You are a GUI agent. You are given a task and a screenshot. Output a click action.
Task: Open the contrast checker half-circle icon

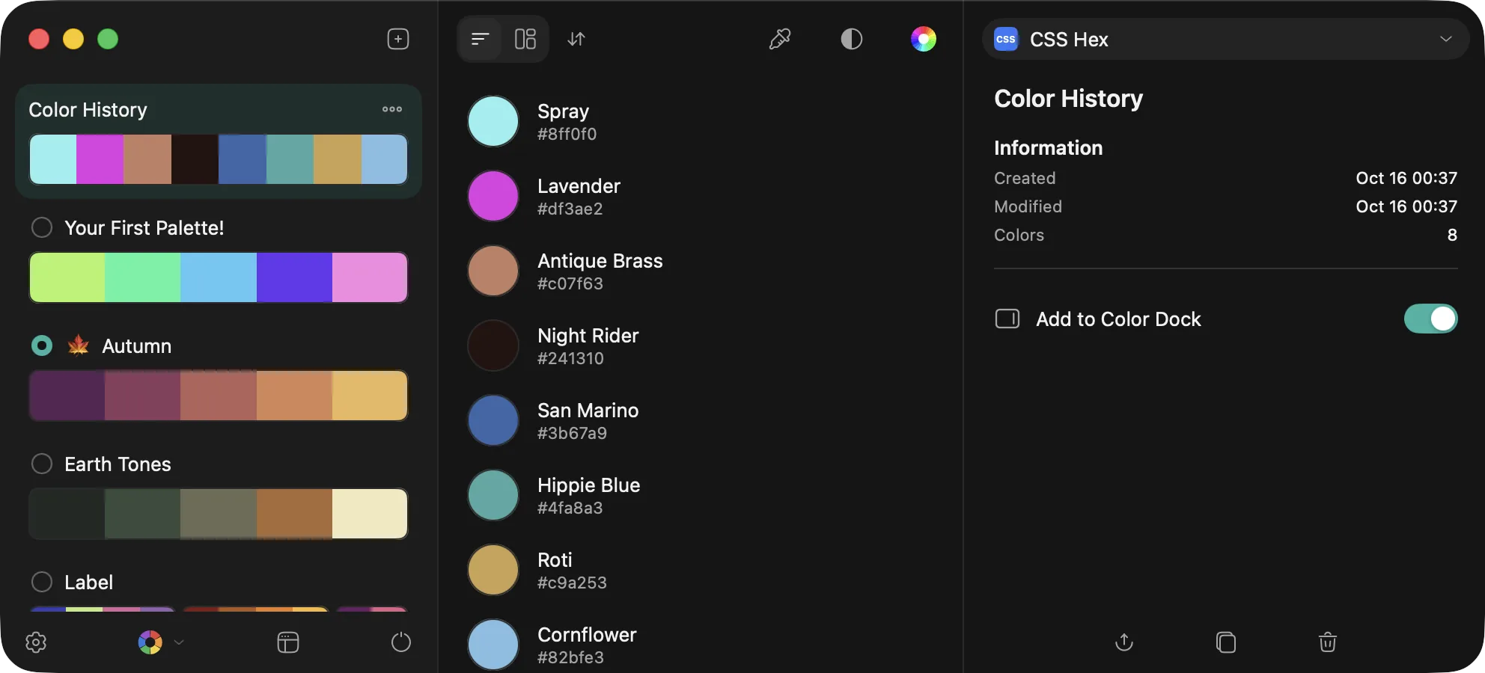tap(852, 39)
